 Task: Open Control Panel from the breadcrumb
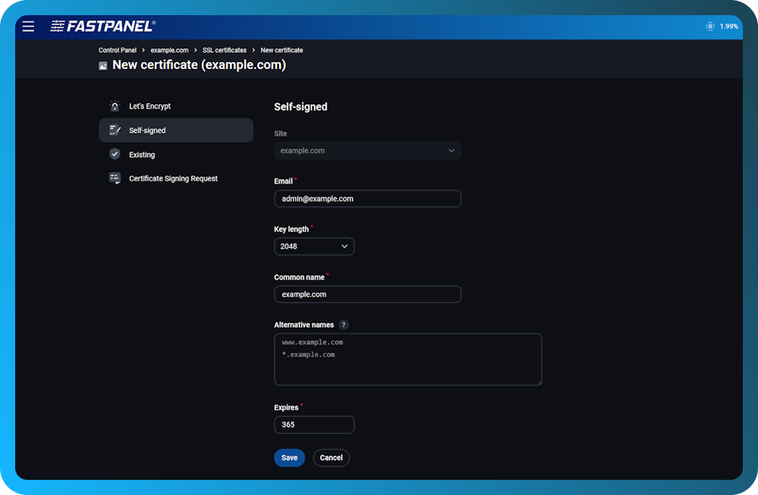(x=117, y=50)
